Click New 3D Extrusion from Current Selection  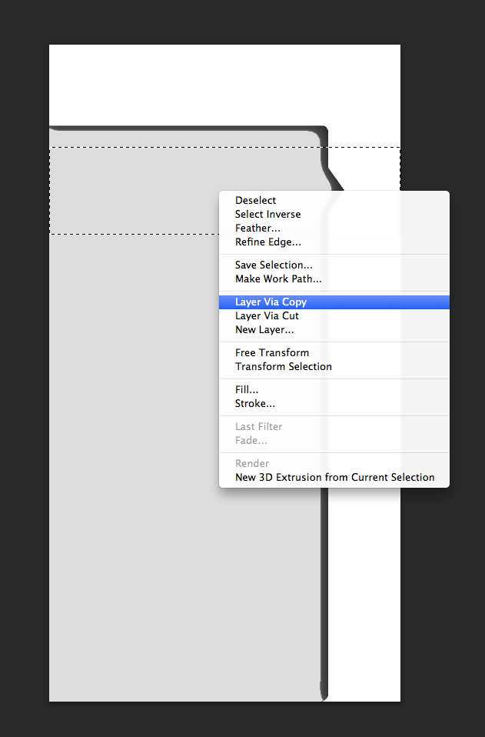coord(334,477)
